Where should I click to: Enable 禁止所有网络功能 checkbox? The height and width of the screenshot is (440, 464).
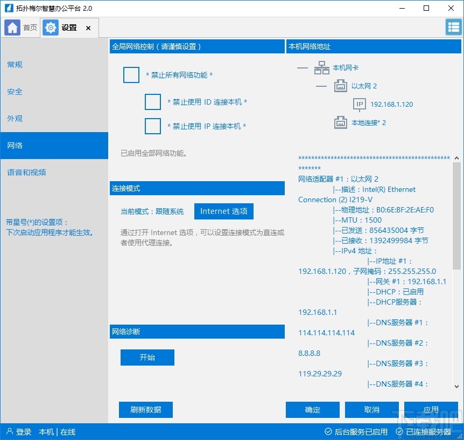point(131,75)
